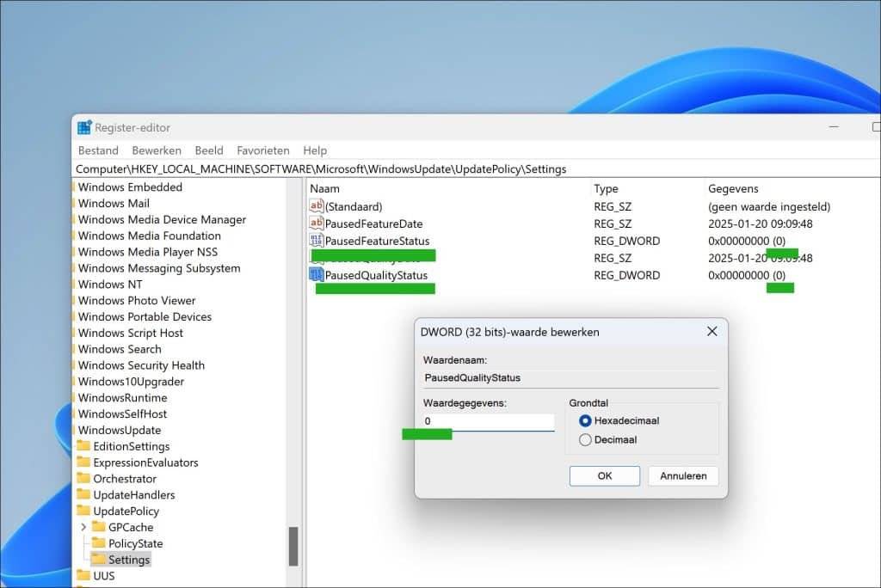Select the WindowsUpdate key
The width and height of the screenshot is (881, 588).
(x=119, y=430)
